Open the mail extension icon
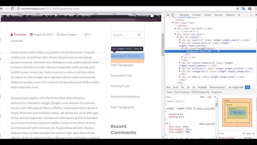 tap(250, 9)
